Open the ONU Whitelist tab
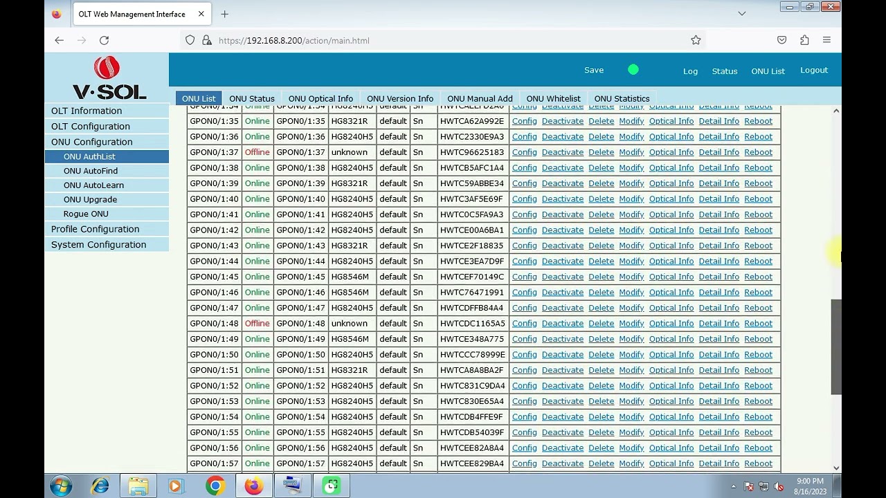The height and width of the screenshot is (498, 886). click(553, 99)
